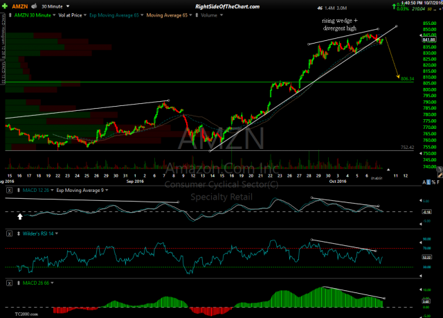Click the 3.0M volume figure at top

coord(341,8)
